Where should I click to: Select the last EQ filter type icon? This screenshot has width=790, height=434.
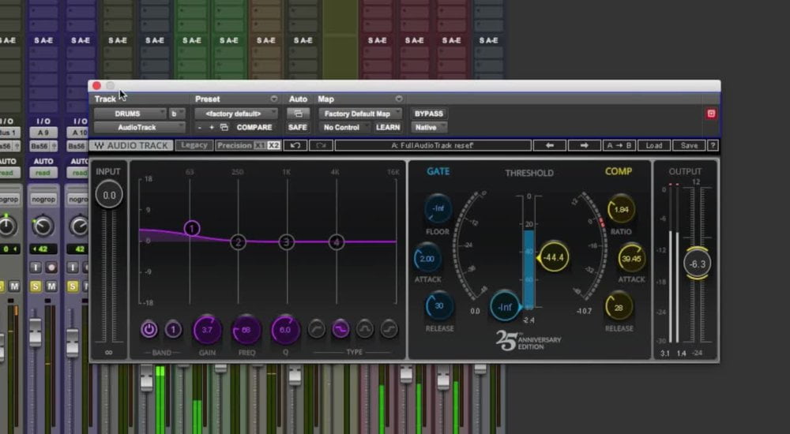389,329
